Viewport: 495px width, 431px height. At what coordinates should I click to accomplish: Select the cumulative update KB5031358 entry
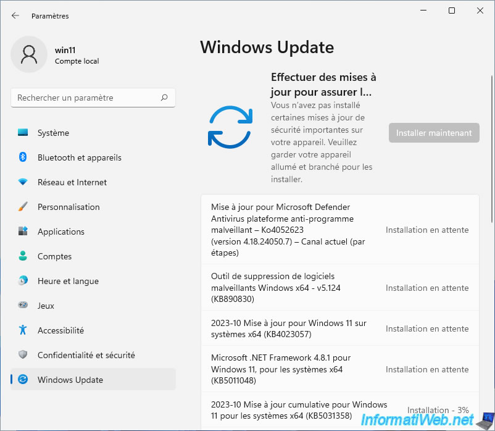pos(340,410)
